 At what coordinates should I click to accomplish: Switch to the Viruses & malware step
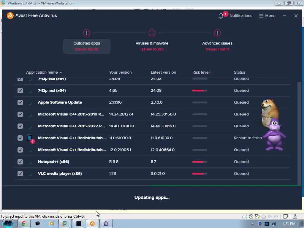(152, 46)
